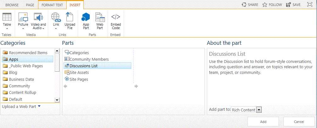
Task: Open the Browse tab
Action: click(x=12, y=5)
